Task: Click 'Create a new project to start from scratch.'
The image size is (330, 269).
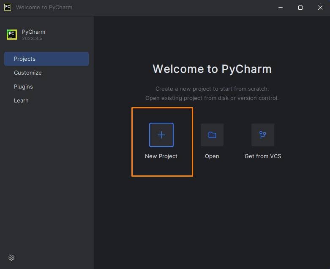Action: 212,89
